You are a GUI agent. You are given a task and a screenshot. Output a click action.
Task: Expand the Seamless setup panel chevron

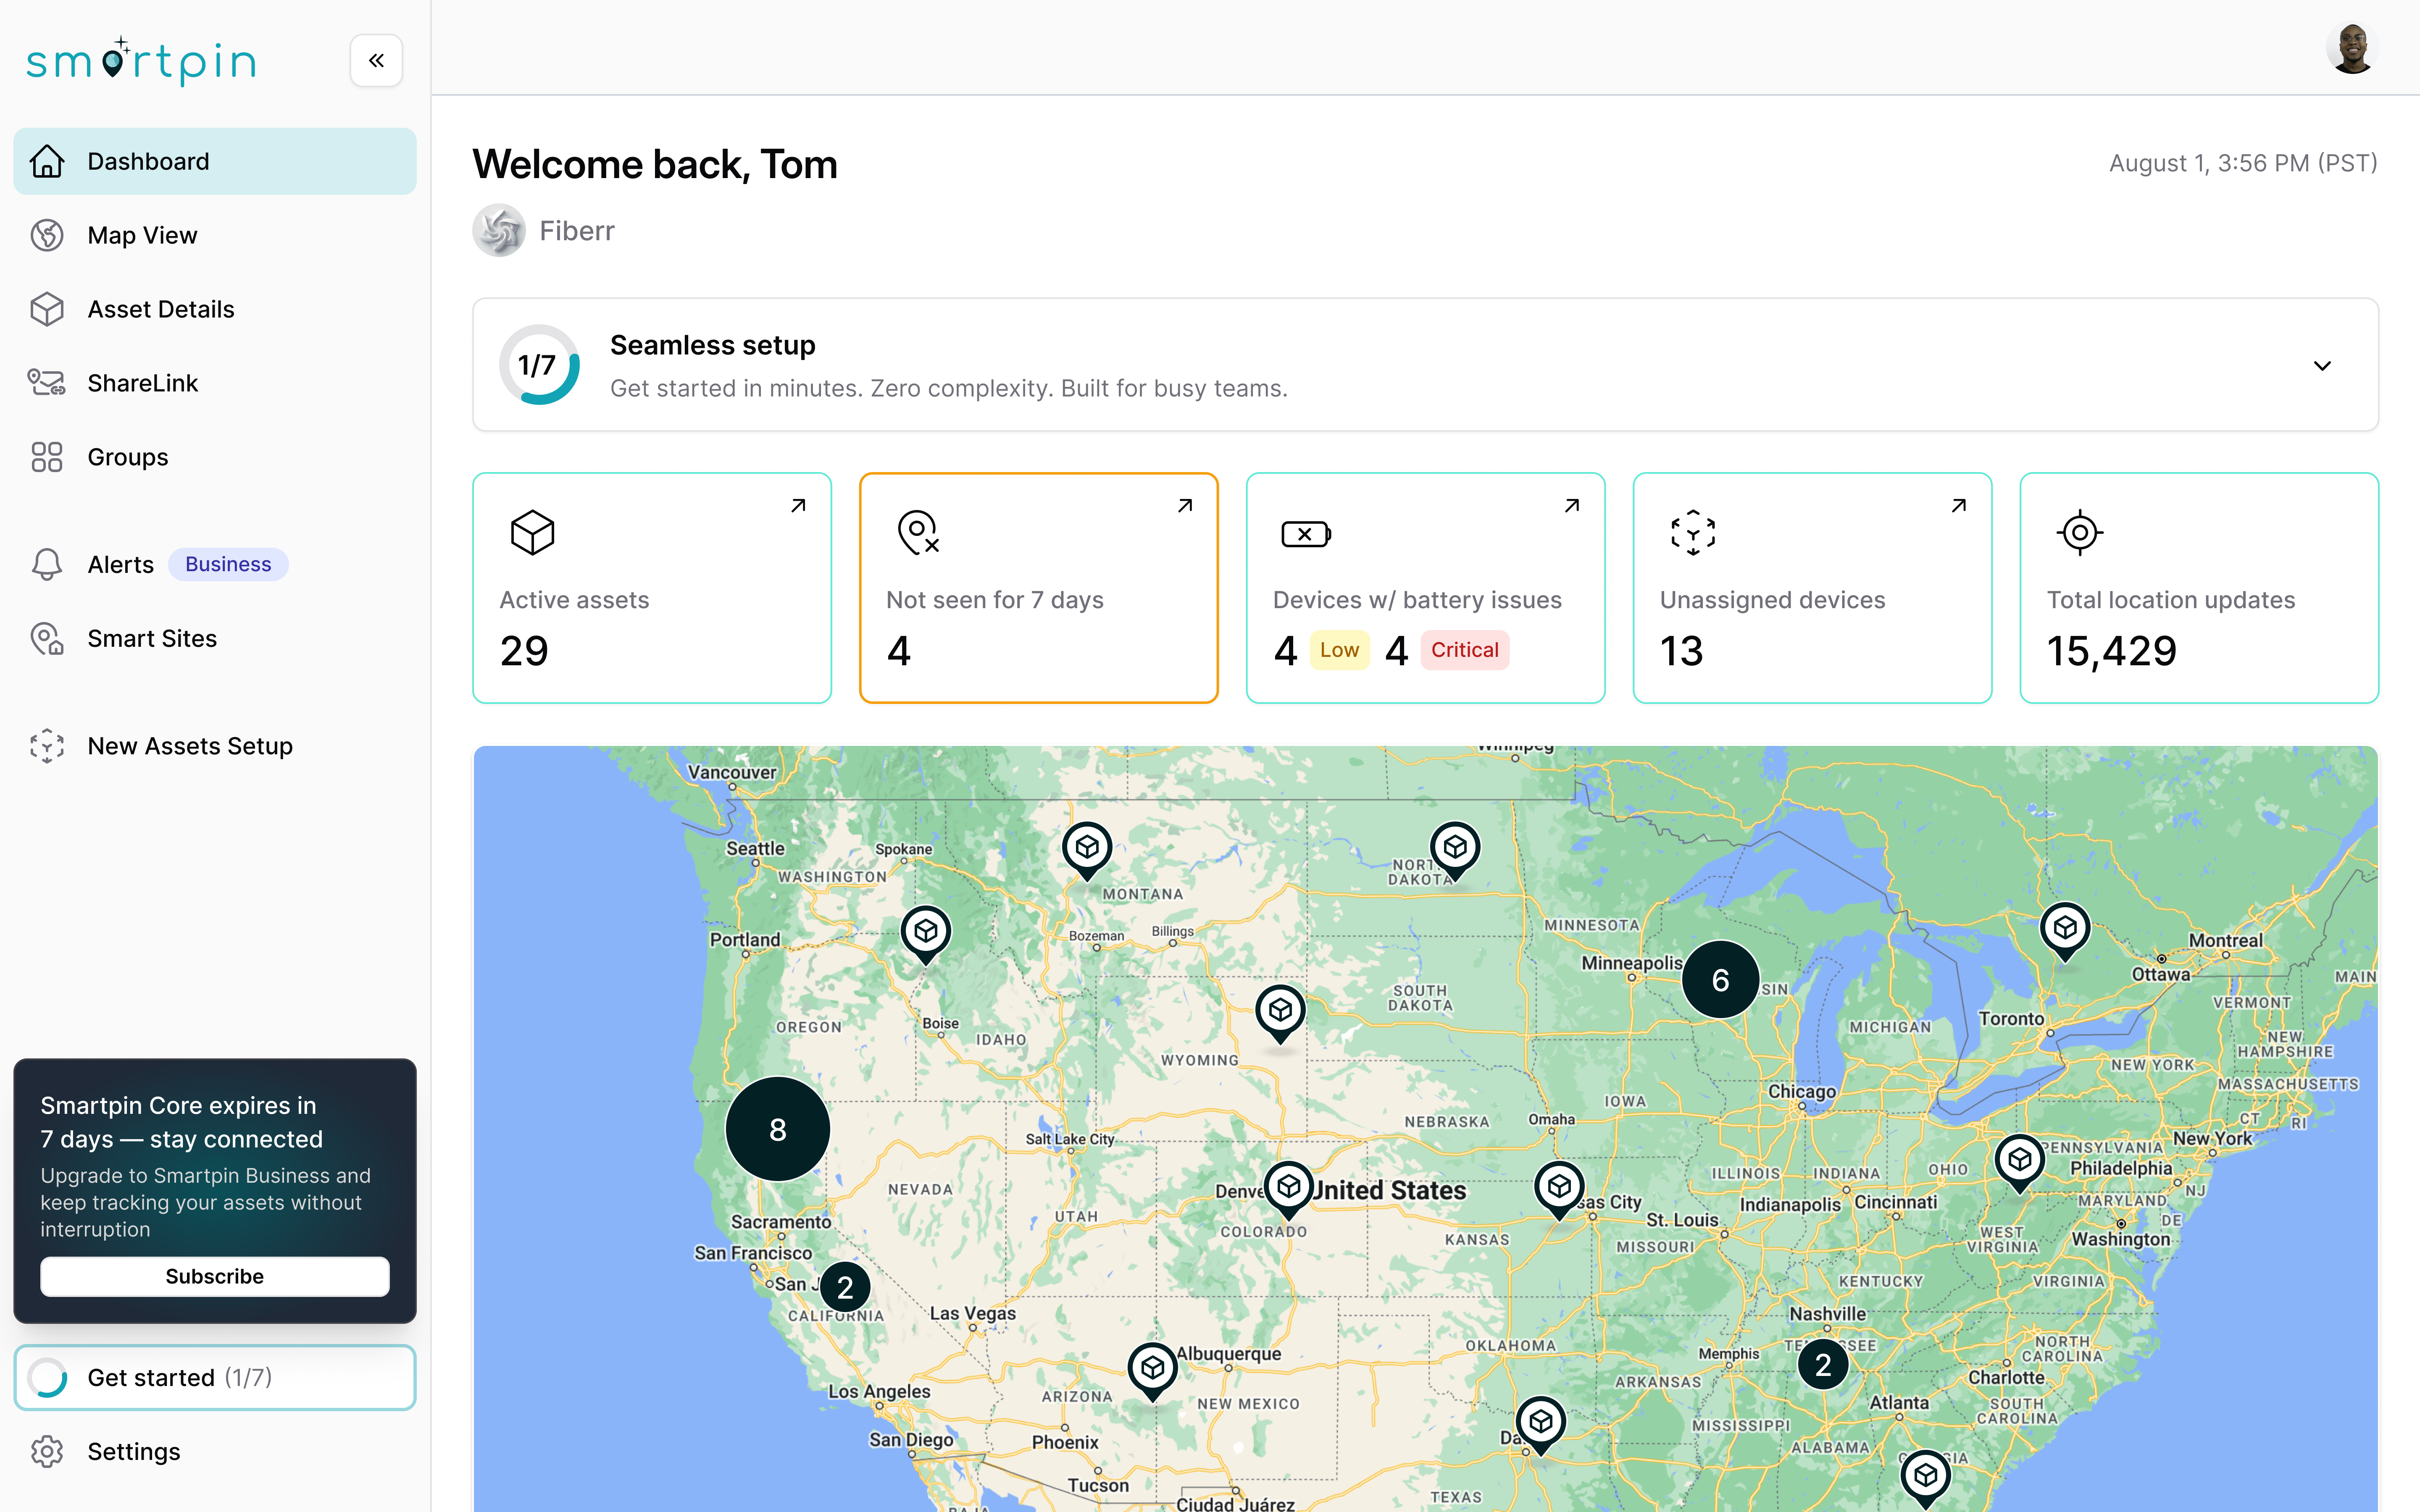click(2322, 366)
